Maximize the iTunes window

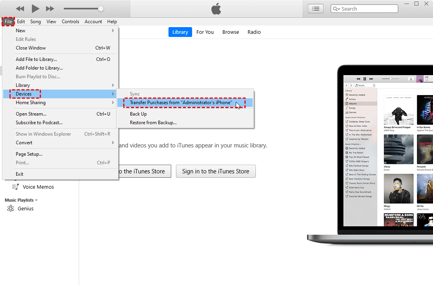click(x=416, y=4)
